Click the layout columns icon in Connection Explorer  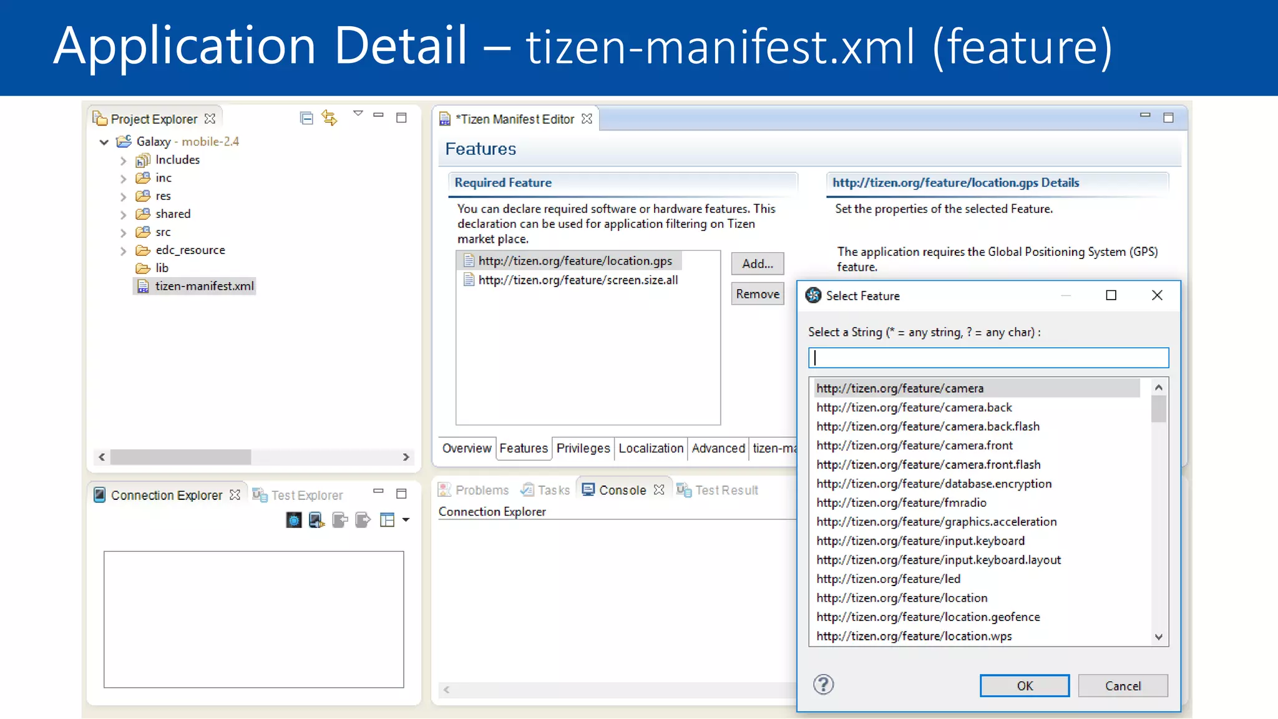387,520
